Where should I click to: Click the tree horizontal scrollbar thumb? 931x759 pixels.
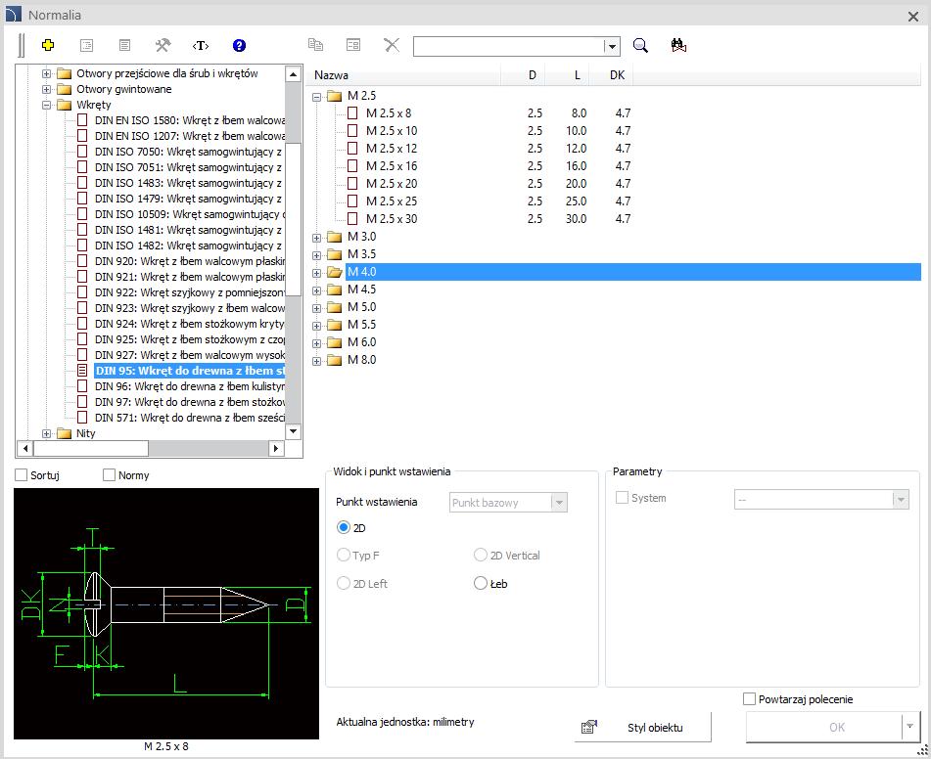[x=90, y=449]
